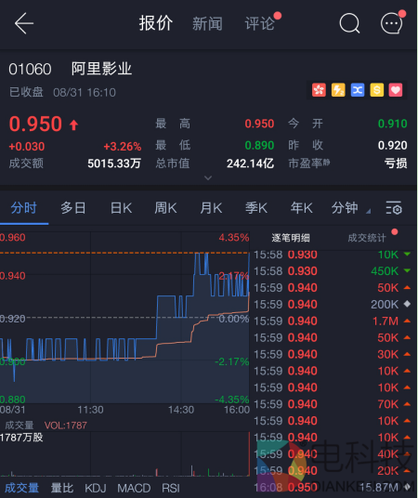Tap the 亏损 P/E value
Screen dimensions: 418x498
[x=396, y=164]
